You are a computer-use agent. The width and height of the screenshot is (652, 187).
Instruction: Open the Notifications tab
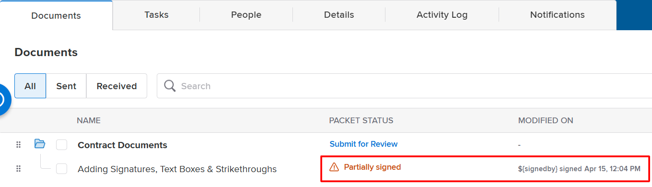coord(557,15)
